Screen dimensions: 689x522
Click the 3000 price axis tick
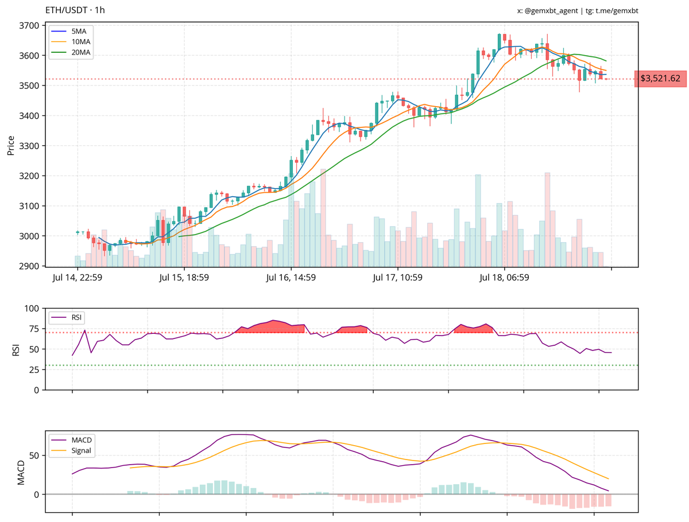pos(29,236)
